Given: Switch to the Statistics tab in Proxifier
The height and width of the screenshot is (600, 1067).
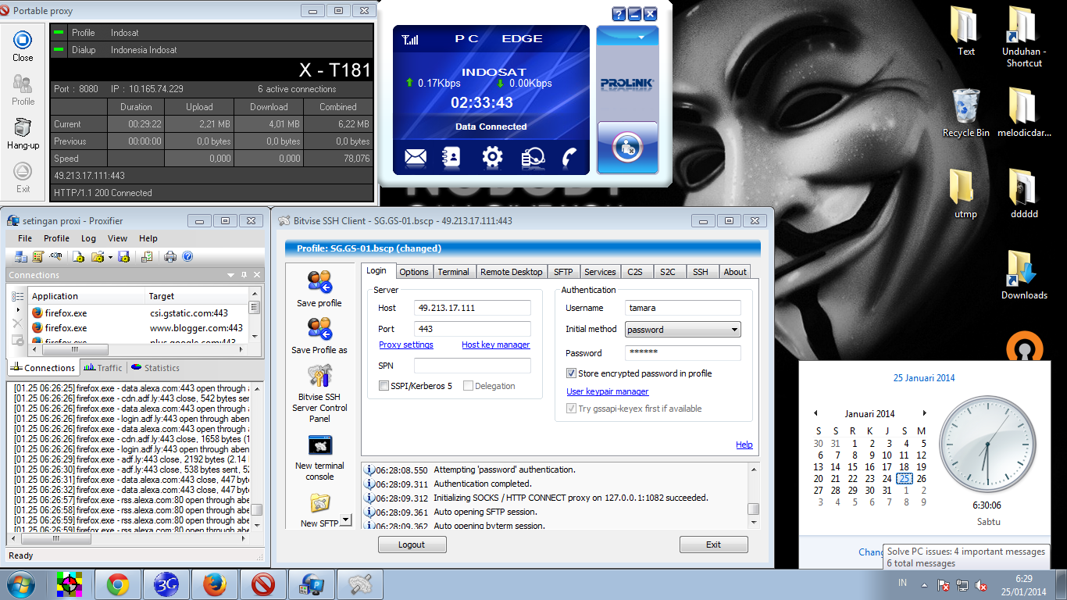Looking at the screenshot, I should [x=155, y=368].
